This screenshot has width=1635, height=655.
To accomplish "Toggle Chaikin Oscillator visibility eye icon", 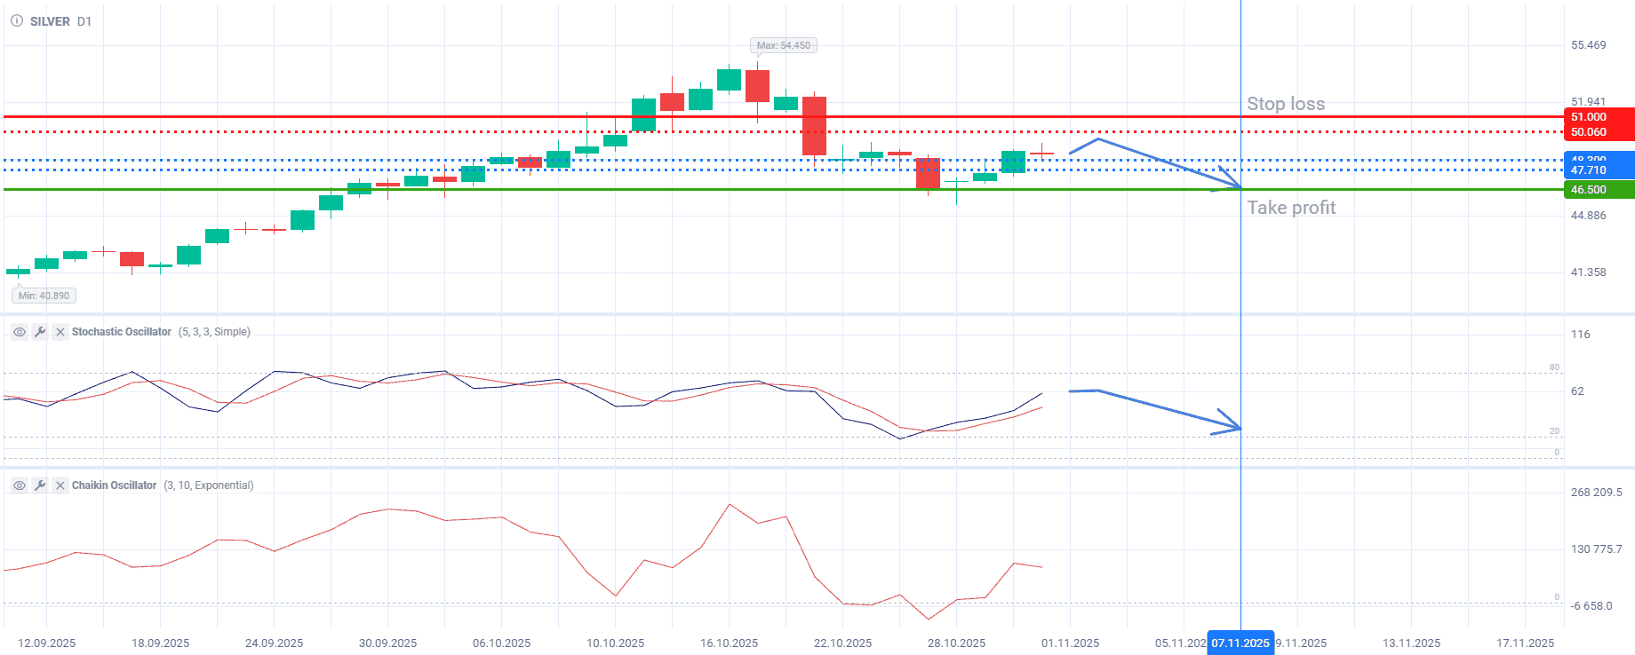I will click(20, 485).
